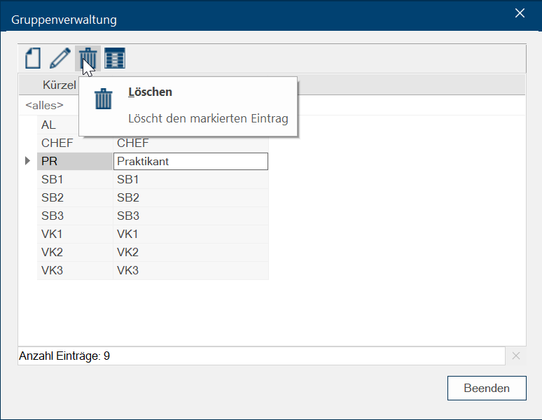Highlight the VK3 entry
This screenshot has height=420, width=542.
[74, 270]
